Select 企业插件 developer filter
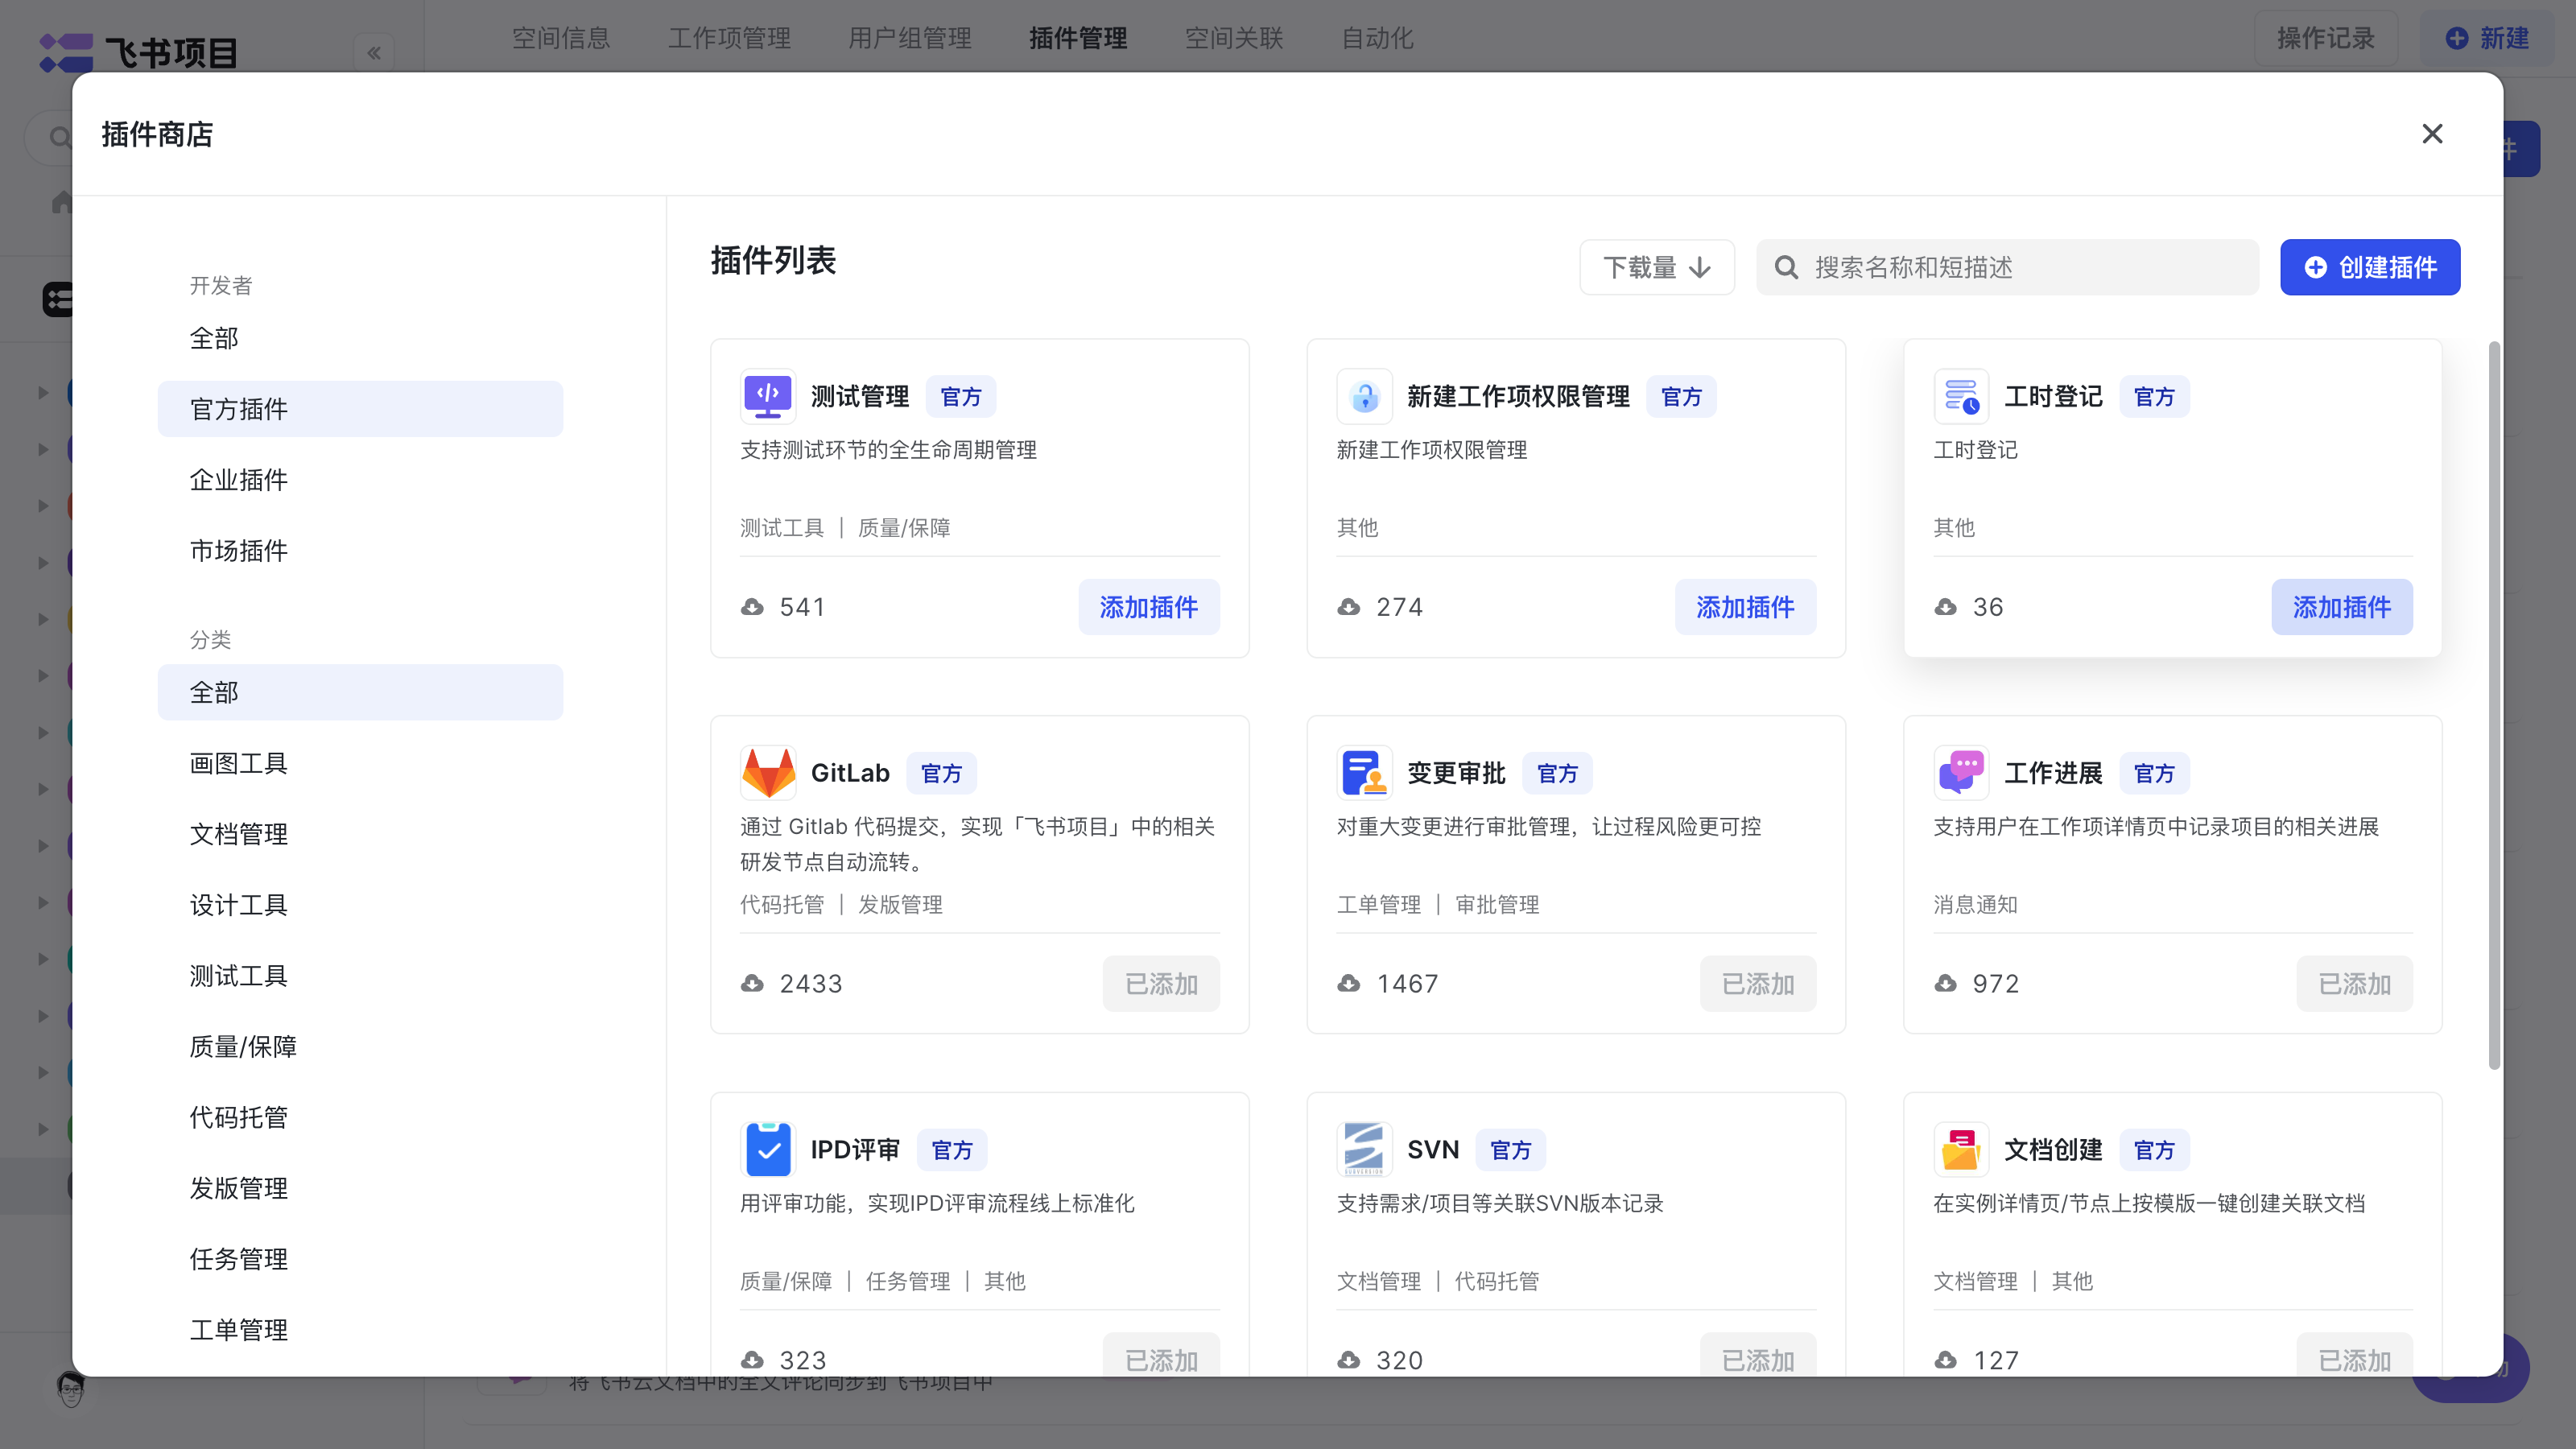2576x1449 pixels. (x=360, y=480)
